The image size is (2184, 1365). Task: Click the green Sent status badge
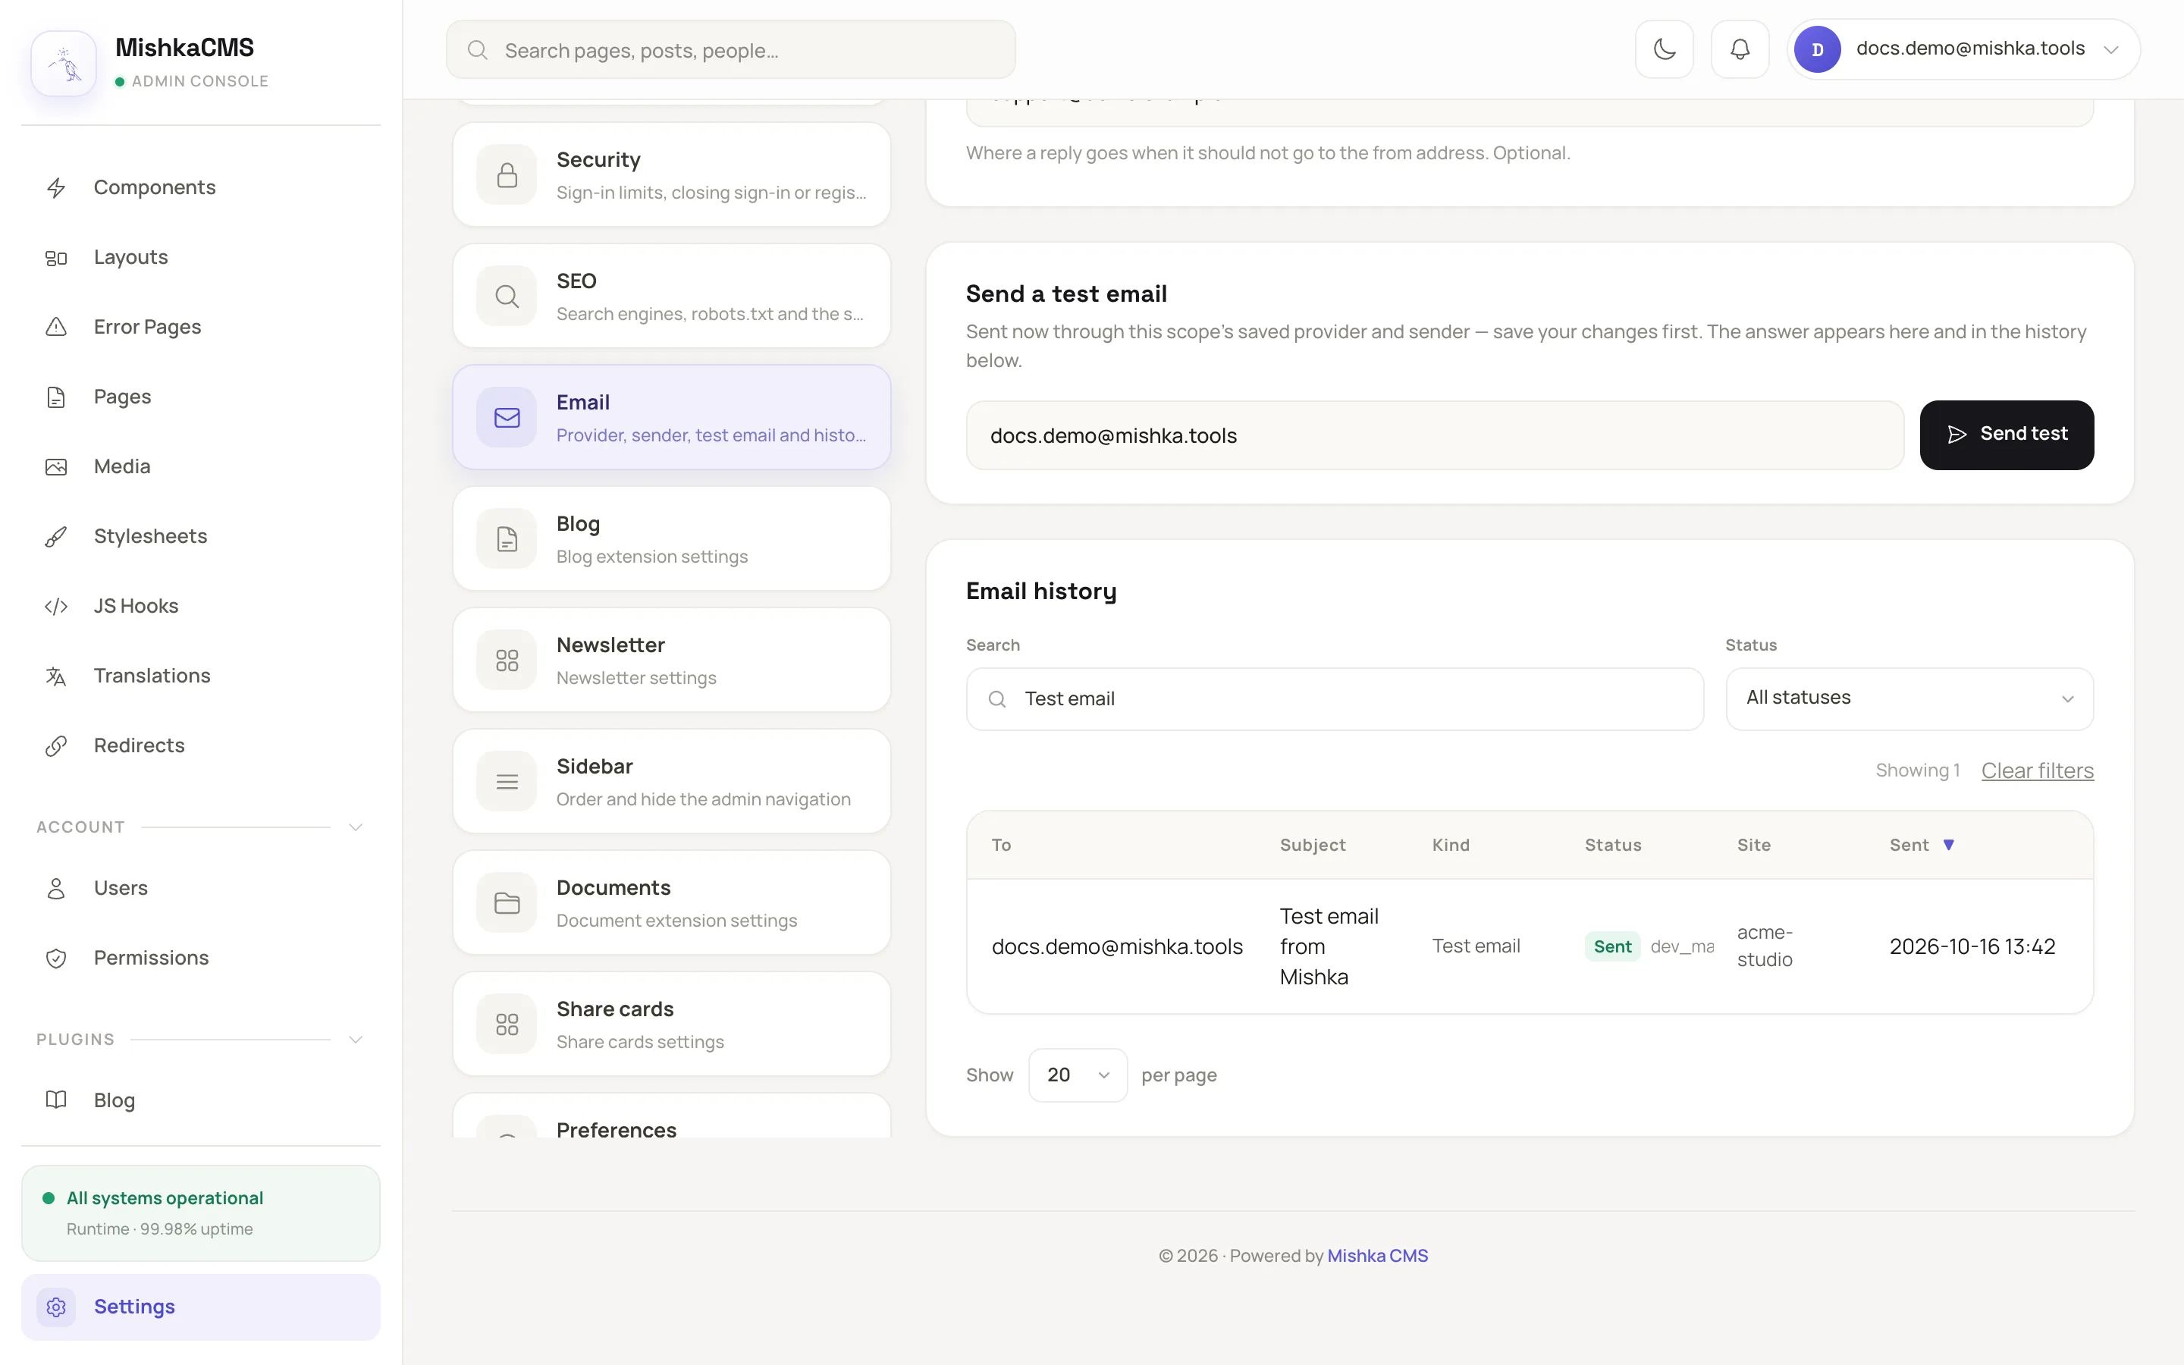point(1611,946)
